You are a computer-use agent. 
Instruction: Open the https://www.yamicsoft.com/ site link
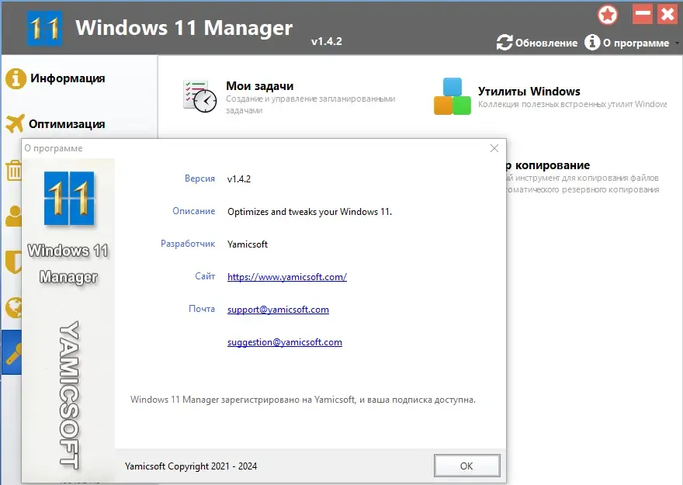287,277
